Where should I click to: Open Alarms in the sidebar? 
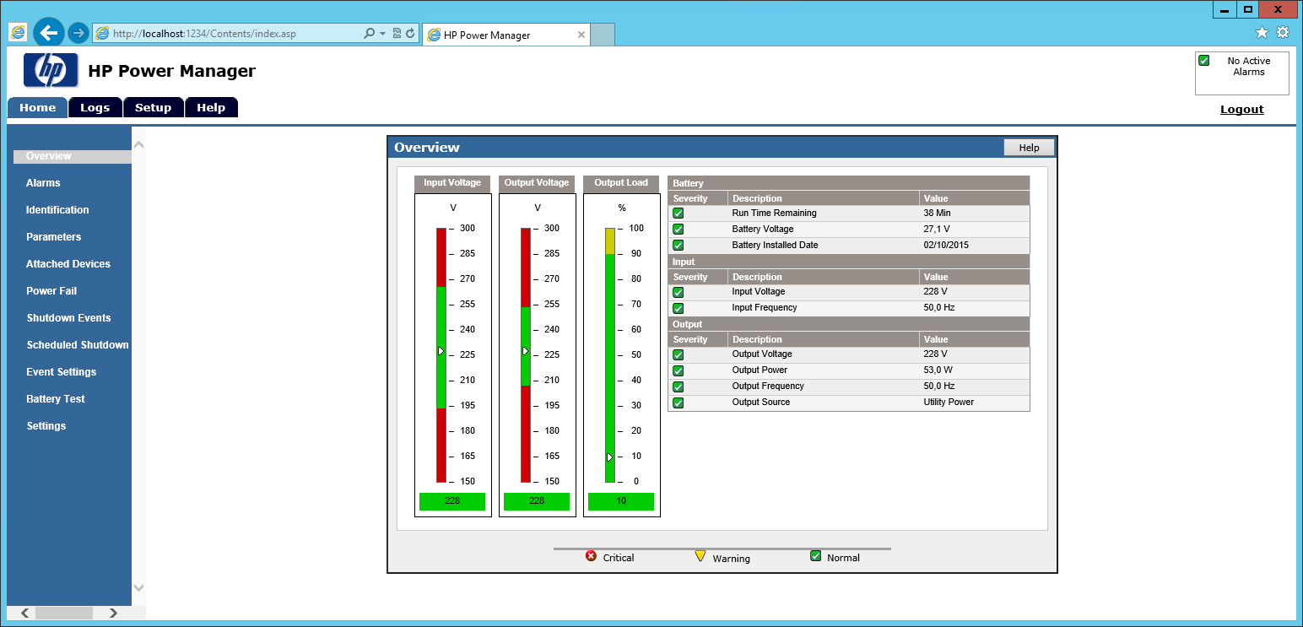[x=43, y=183]
